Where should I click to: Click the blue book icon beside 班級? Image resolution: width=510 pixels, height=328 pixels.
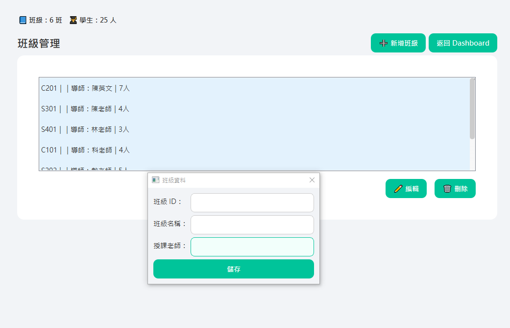pos(23,20)
